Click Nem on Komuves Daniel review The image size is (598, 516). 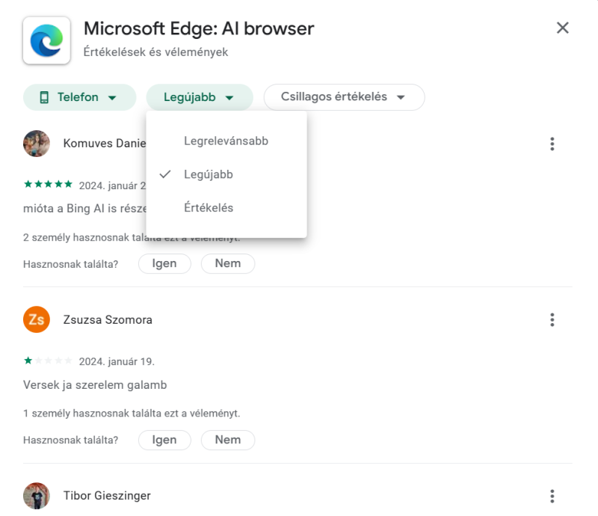(228, 264)
